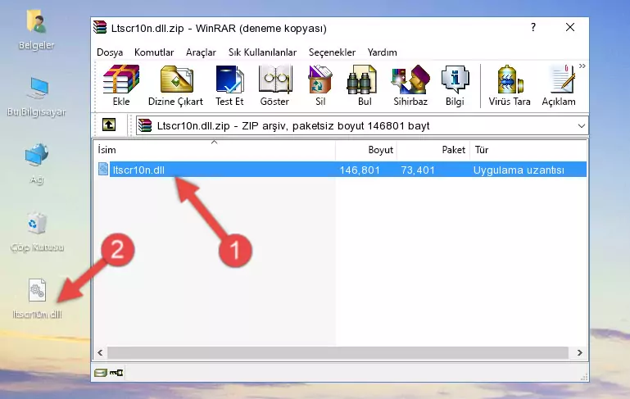Click the horizontal scrollbar left arrow
Viewport: 630px width, 399px height.
(x=101, y=353)
